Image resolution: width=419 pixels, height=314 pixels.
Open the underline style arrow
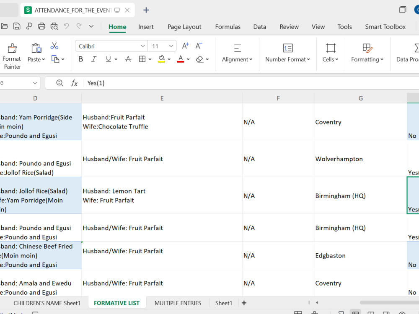point(116,59)
